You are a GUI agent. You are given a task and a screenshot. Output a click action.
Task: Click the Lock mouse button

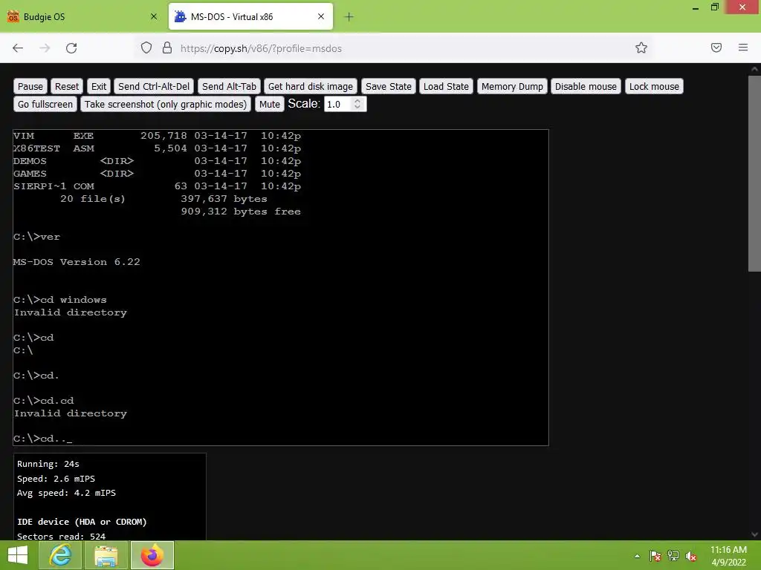pyautogui.click(x=654, y=86)
